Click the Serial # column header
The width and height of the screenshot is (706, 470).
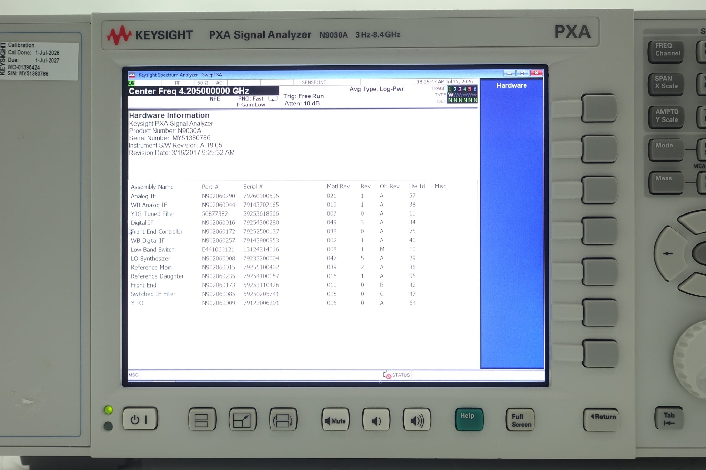pos(253,187)
